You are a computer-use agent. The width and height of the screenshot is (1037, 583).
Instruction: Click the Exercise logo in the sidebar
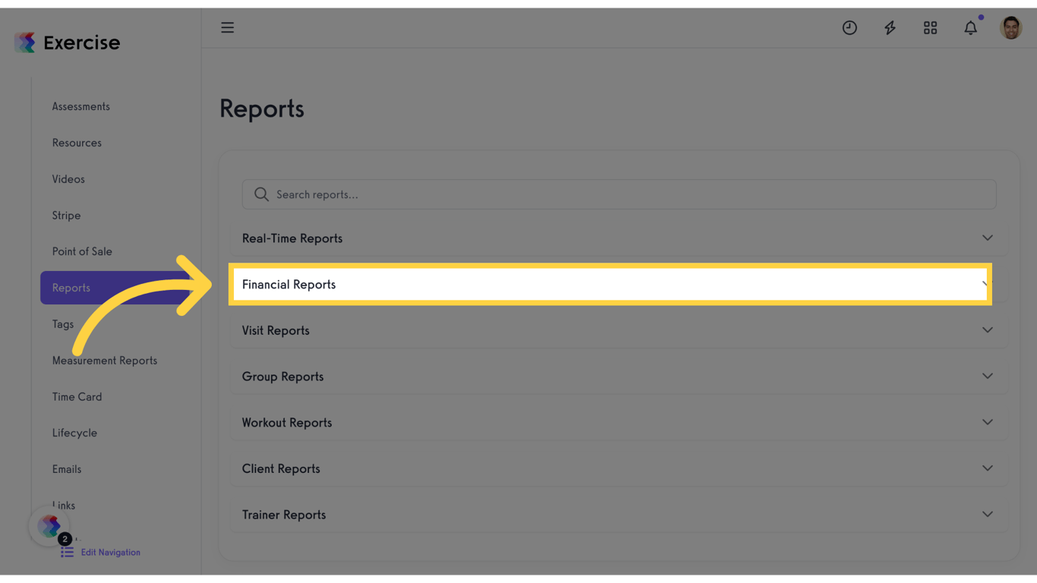67,43
